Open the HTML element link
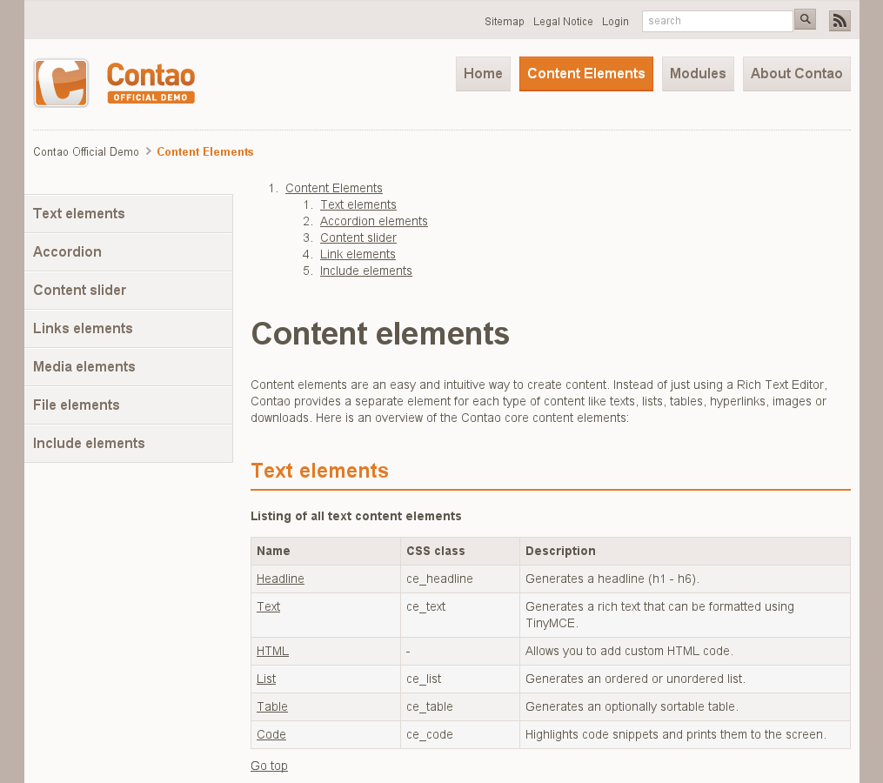The height and width of the screenshot is (783, 883). click(272, 651)
